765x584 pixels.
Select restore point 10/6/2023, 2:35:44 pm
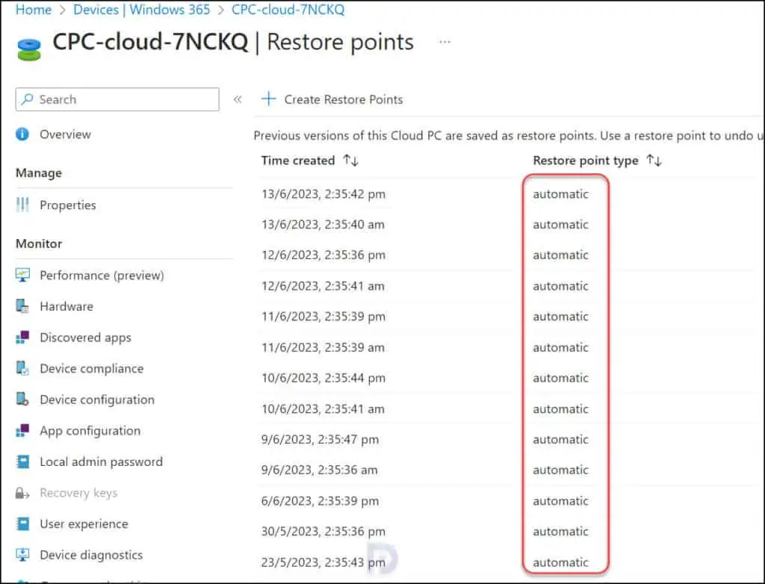point(323,378)
